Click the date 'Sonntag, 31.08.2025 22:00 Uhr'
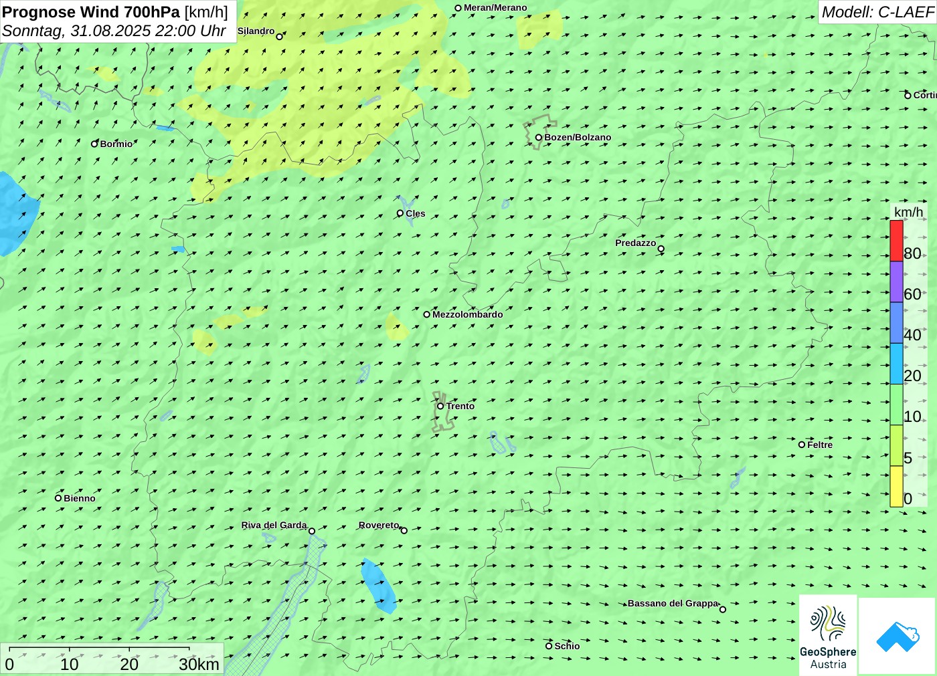Image resolution: width=937 pixels, height=676 pixels. pyautogui.click(x=114, y=31)
